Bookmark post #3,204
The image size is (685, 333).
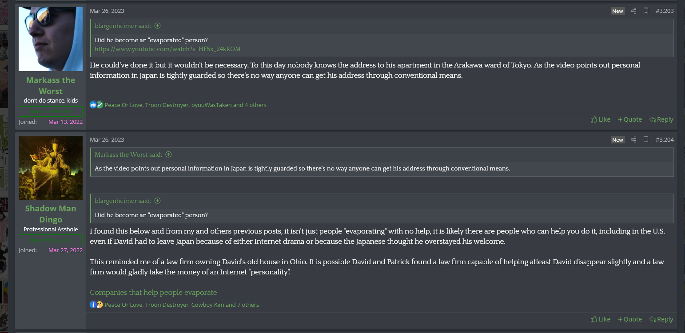(646, 139)
